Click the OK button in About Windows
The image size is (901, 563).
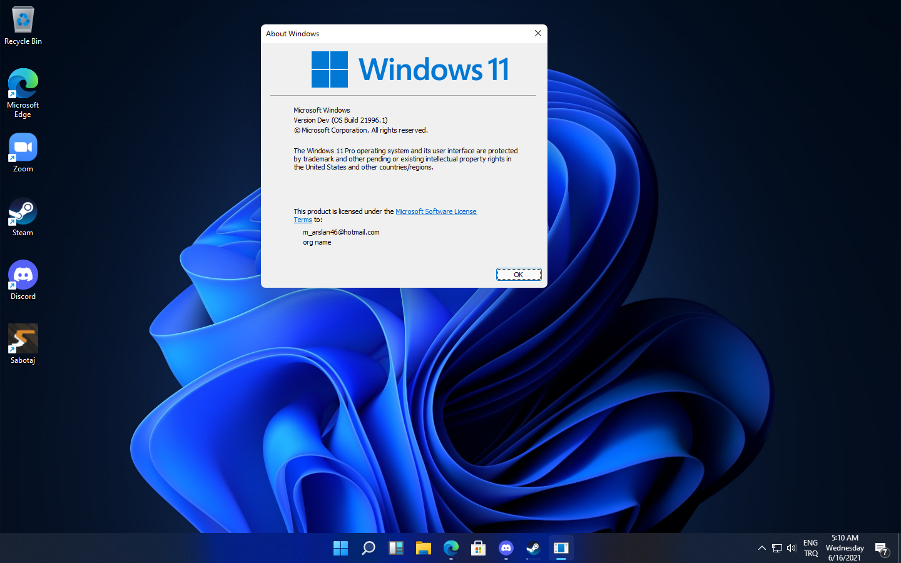click(519, 275)
